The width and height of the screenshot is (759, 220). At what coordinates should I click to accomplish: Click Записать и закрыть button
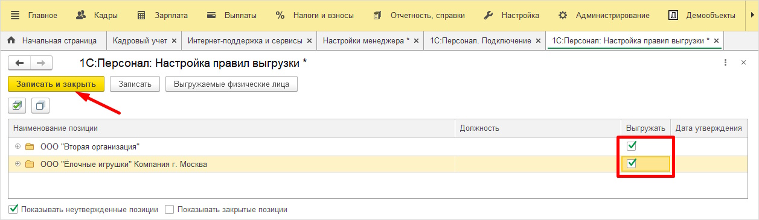pyautogui.click(x=56, y=84)
